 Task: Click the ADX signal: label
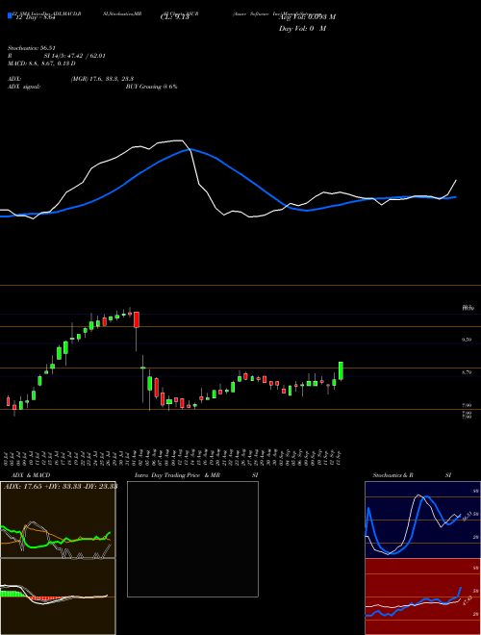pos(24,87)
